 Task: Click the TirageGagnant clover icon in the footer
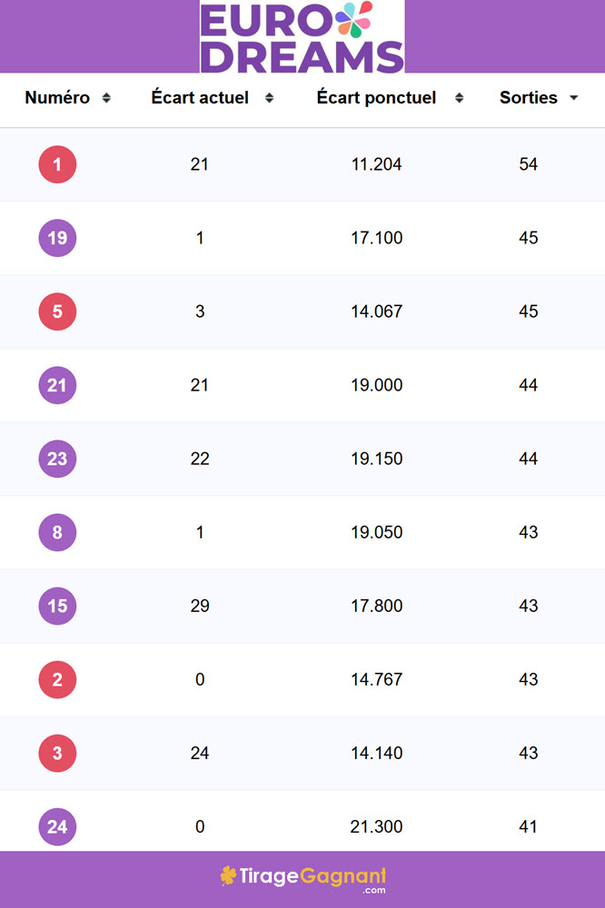[230, 876]
